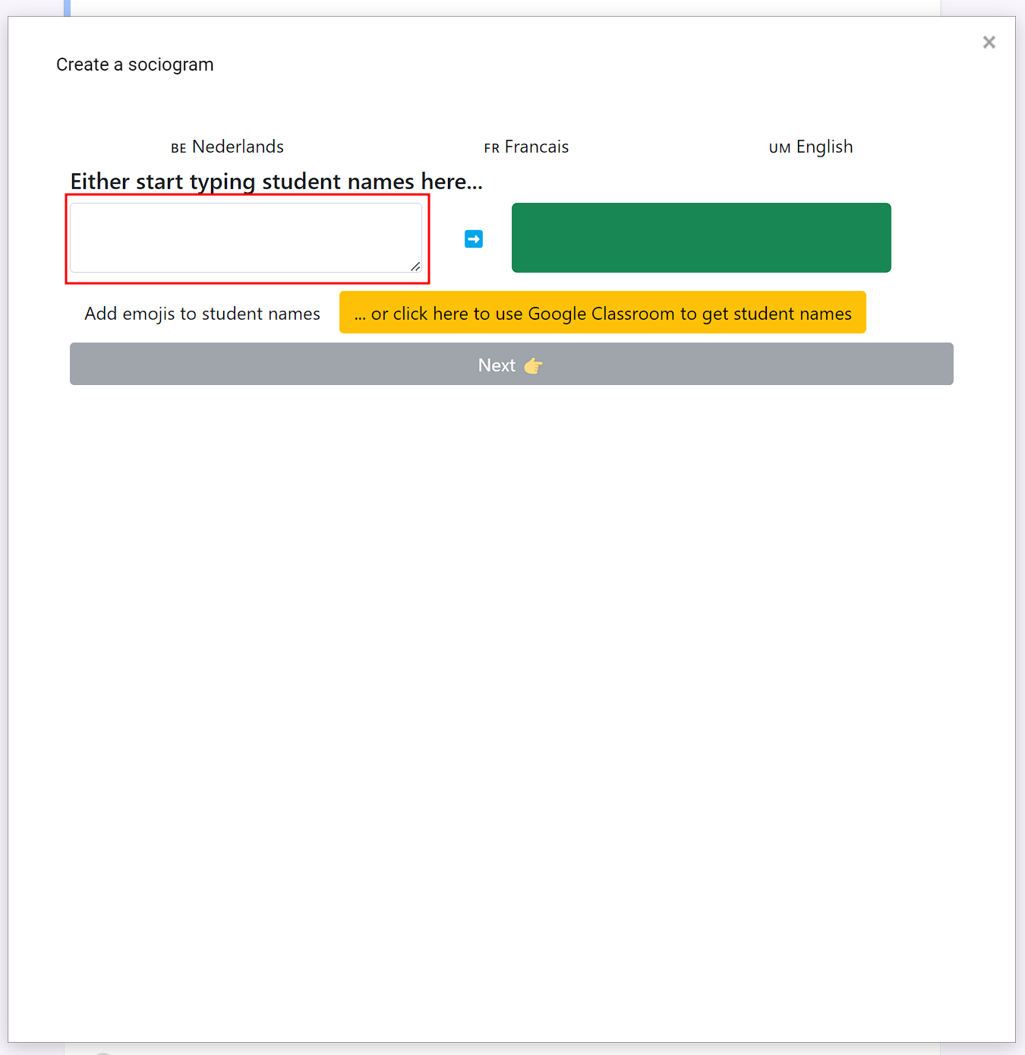Click the pointing hand emoji on Next
Screen dimensions: 1025x1055
534,366
